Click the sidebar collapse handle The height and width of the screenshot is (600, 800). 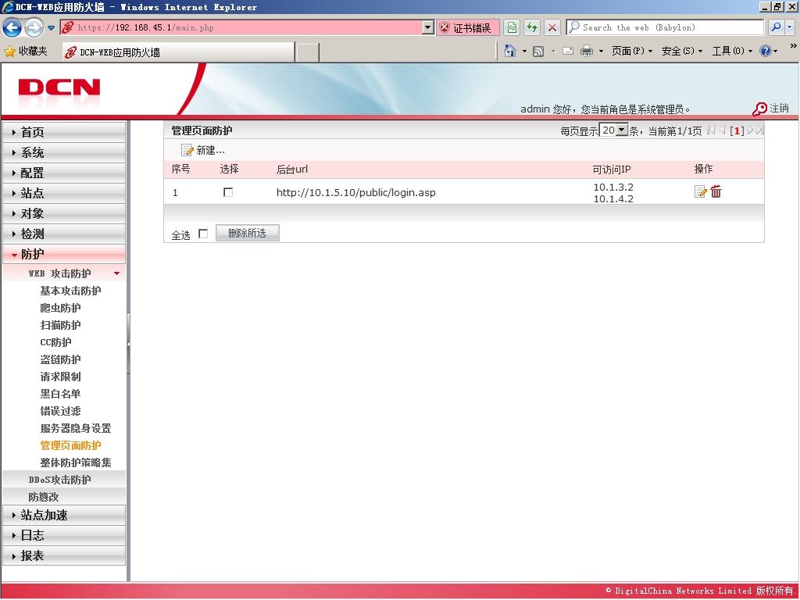[129, 345]
